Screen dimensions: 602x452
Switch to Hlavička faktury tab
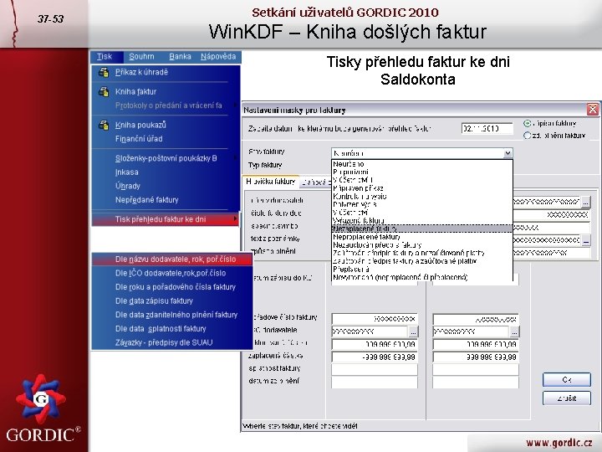(271, 182)
